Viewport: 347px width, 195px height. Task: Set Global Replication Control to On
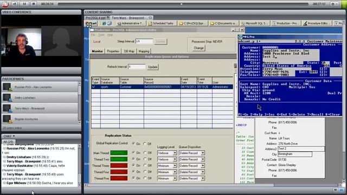click(133, 144)
